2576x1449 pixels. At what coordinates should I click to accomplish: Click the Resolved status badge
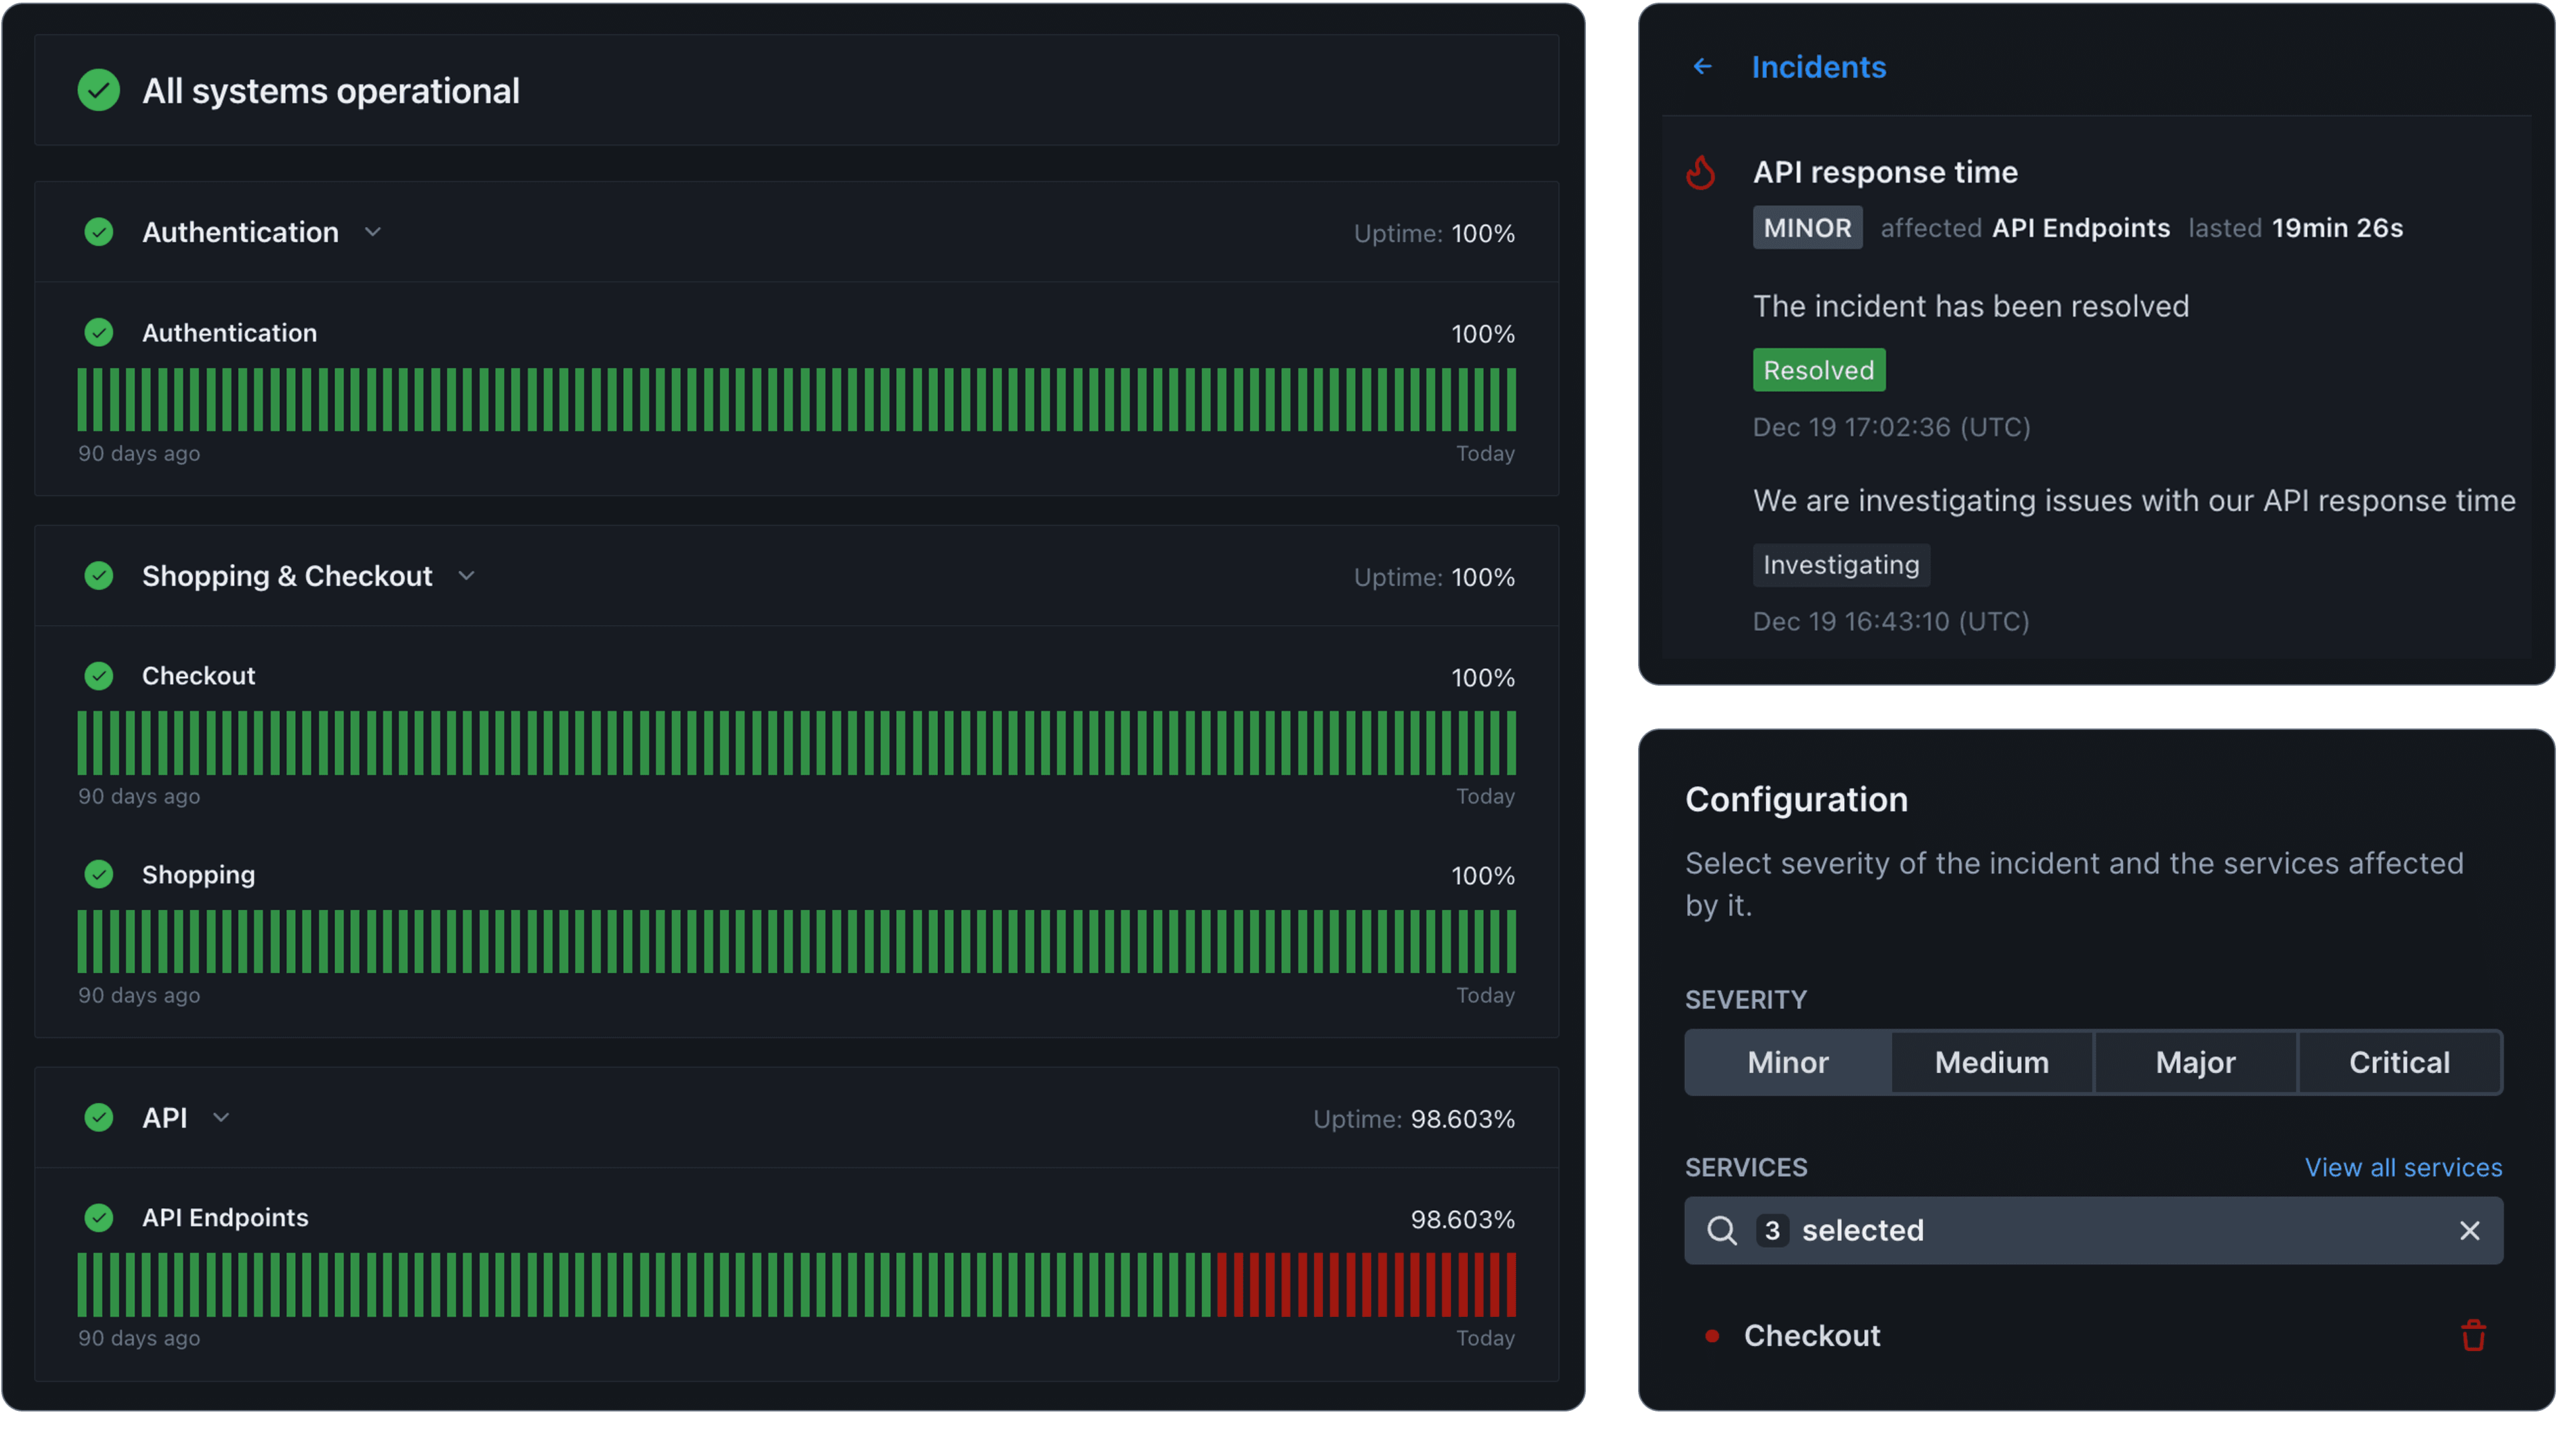coord(1819,369)
